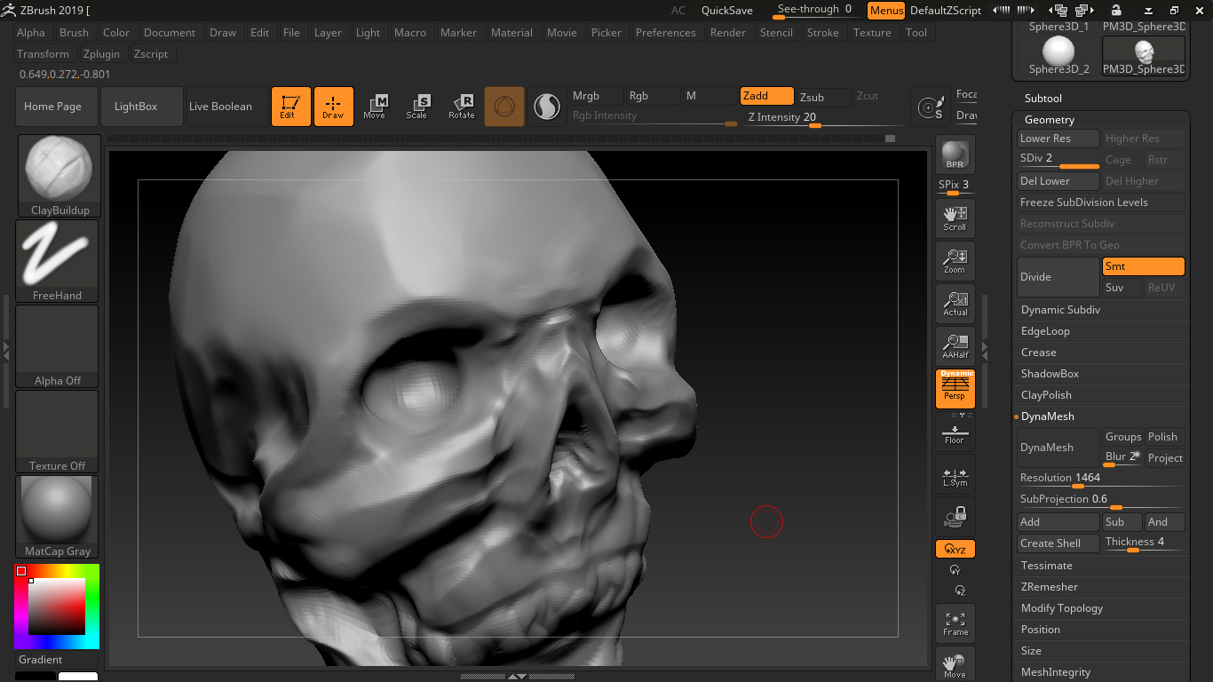Toggle Zadd mode
This screenshot has width=1213, height=682.
point(767,96)
